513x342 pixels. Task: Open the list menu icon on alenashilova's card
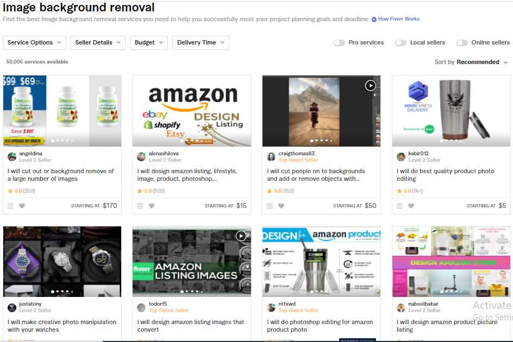(140, 206)
